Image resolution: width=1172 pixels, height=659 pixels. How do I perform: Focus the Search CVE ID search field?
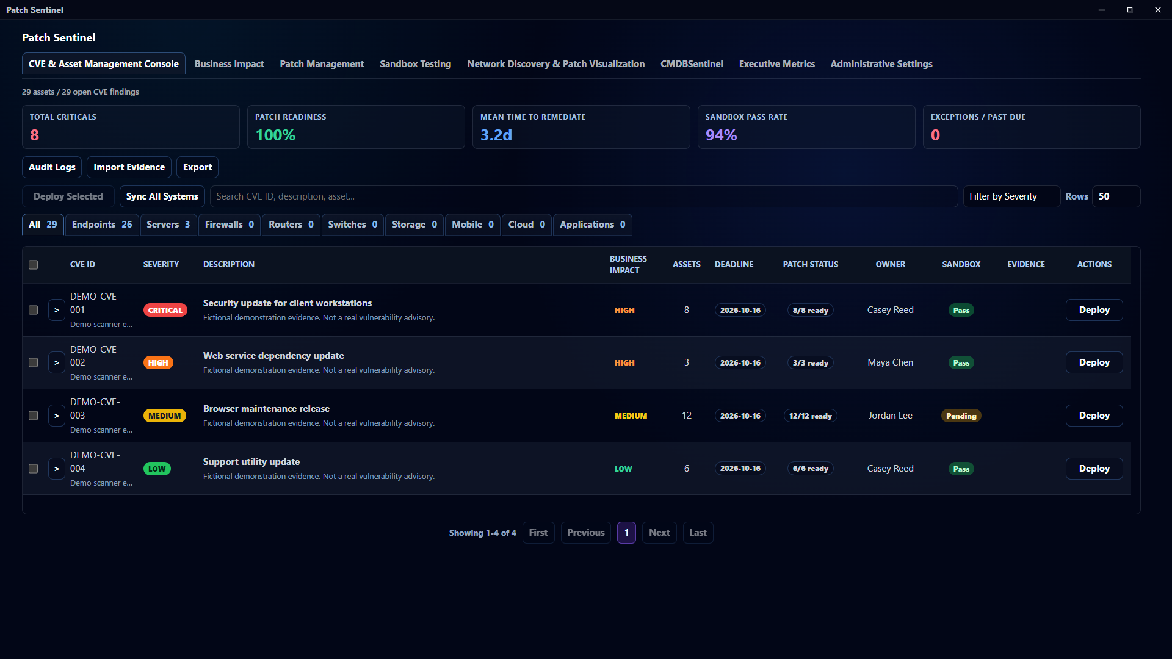(x=584, y=196)
